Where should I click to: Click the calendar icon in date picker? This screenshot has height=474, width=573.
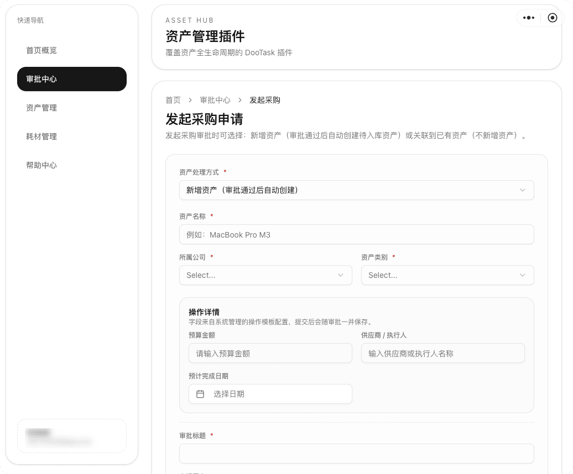point(200,394)
